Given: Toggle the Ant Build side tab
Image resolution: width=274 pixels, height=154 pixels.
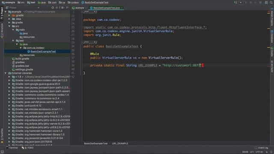Looking at the screenshot, I should coord(272,66).
